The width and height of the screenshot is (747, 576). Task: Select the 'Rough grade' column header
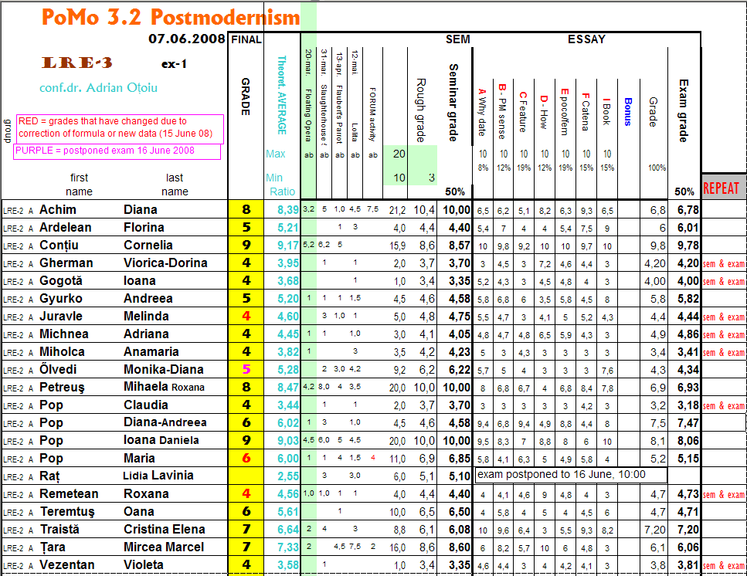(x=421, y=110)
